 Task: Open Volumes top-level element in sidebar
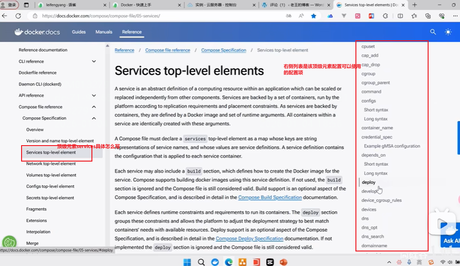point(51,175)
